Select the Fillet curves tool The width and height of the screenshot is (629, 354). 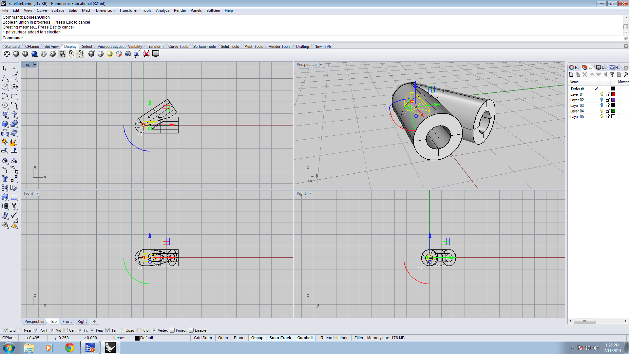[14, 106]
